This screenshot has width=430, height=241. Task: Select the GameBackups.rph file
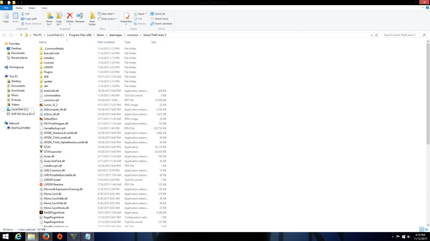point(55,128)
